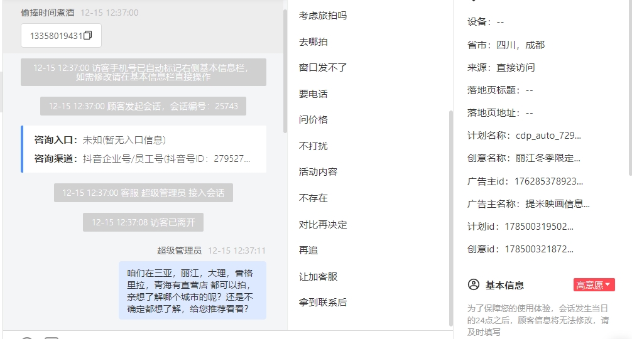This screenshot has height=339, width=632.
Task: Click 计划id 178500319502 value
Action: pos(539,226)
